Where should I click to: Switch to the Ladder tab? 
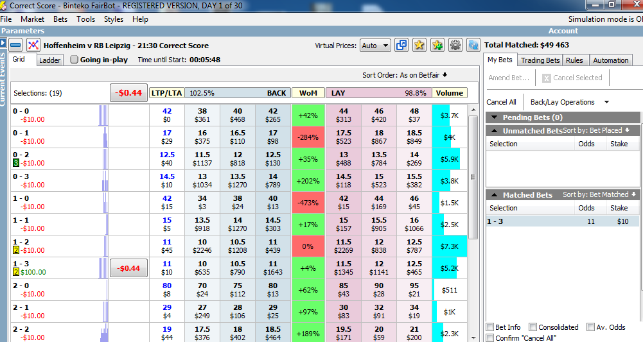tap(49, 60)
